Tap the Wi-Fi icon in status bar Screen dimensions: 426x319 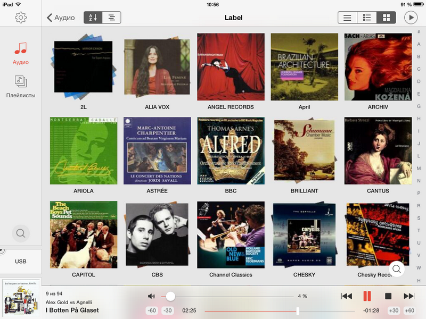[x=18, y=4]
